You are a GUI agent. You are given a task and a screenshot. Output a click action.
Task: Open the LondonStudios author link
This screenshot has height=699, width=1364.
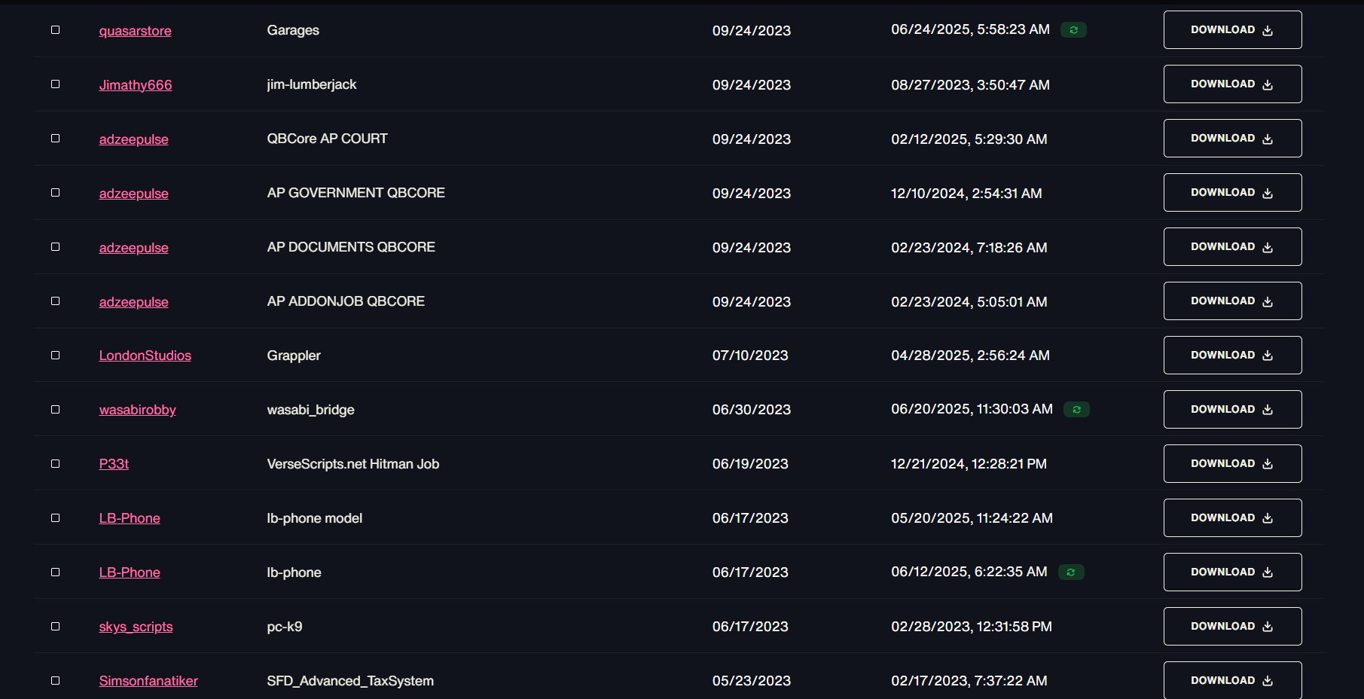145,356
